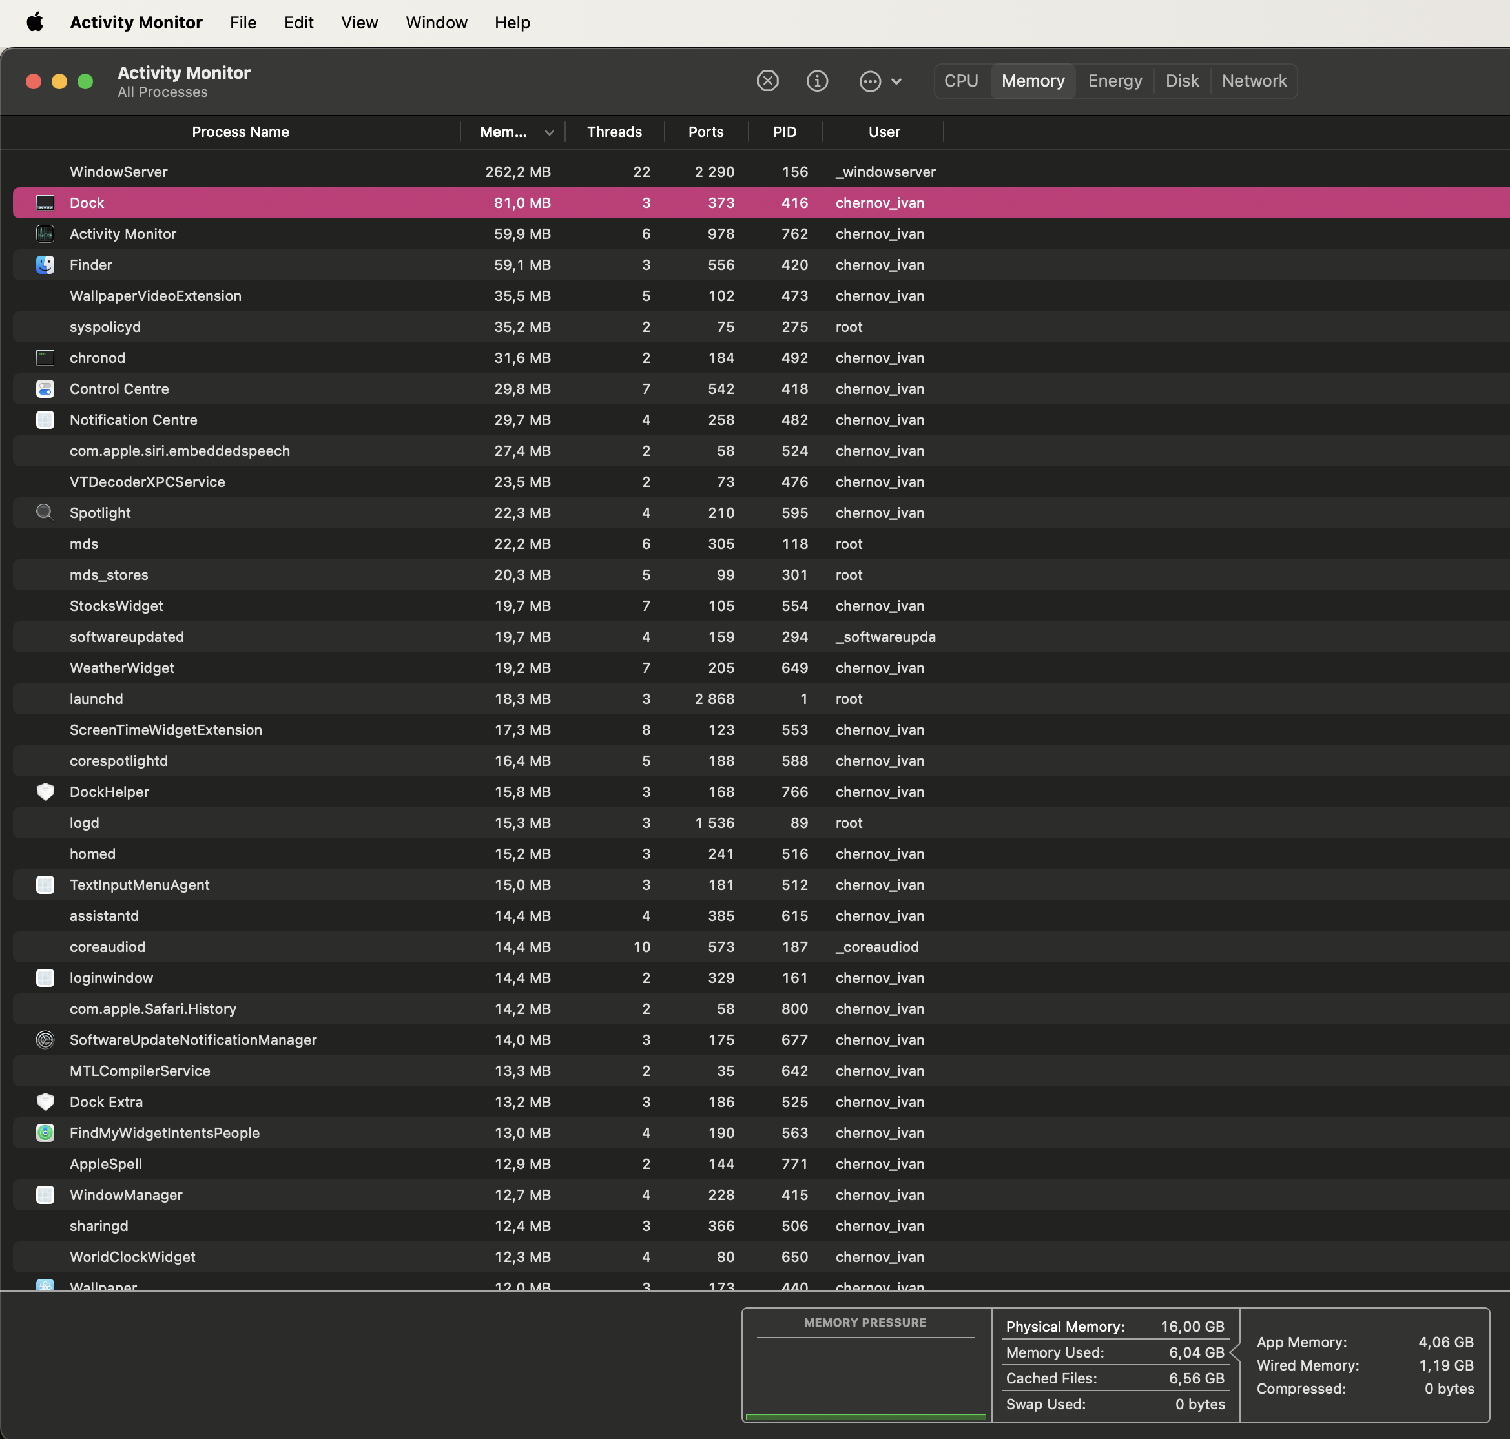1510x1439 pixels.
Task: Select the mds process row
Action: 761,544
